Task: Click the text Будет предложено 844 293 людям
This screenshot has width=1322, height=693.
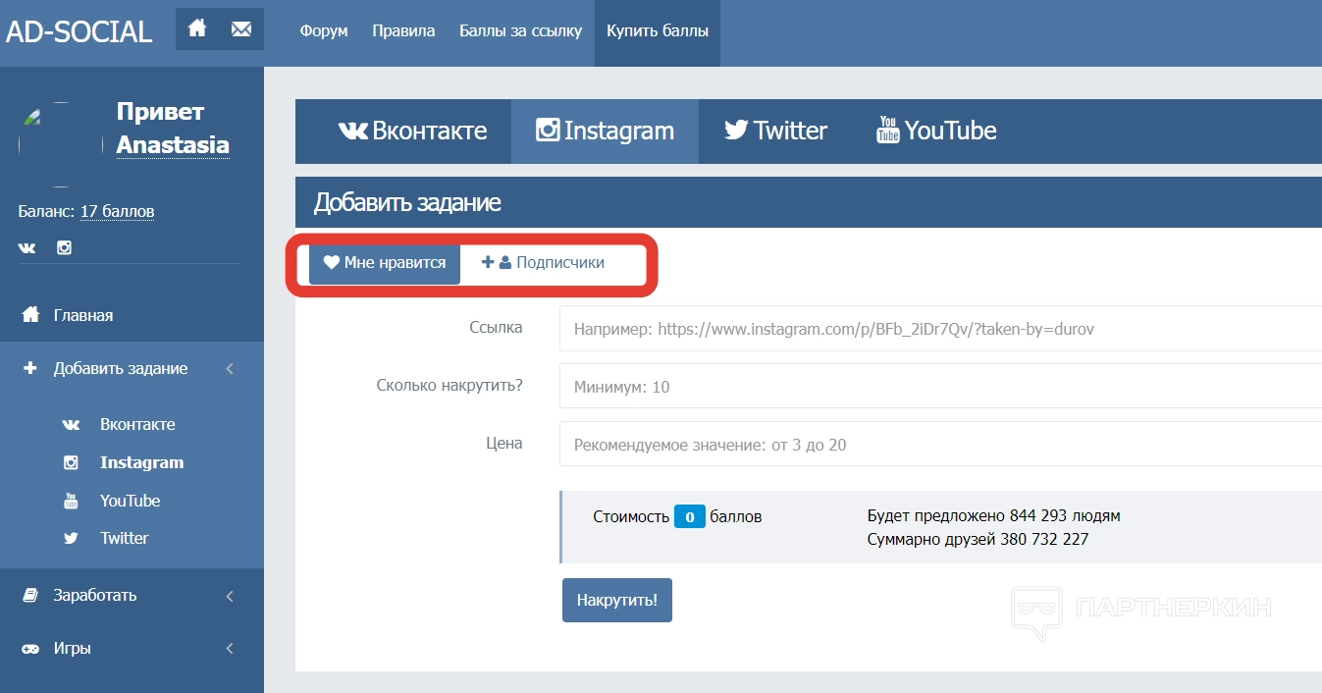Action: 994,515
